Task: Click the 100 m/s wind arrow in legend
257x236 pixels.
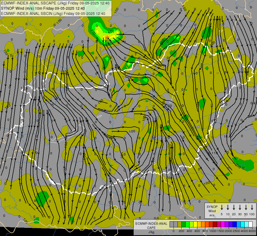Action: [252, 207]
